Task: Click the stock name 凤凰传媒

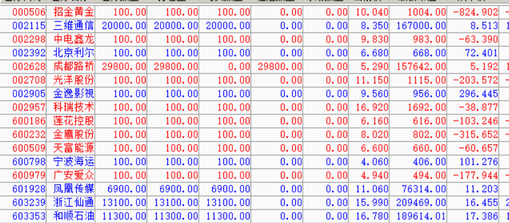Action: click(74, 189)
